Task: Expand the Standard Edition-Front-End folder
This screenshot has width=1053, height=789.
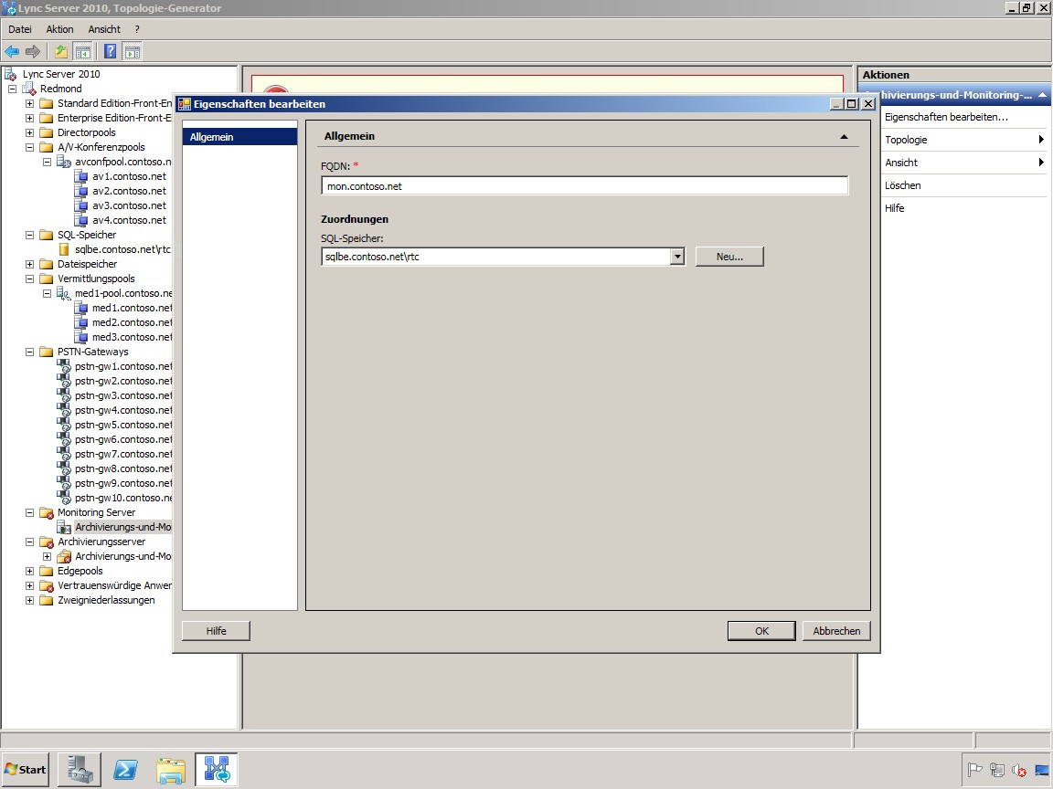Action: pyautogui.click(x=29, y=103)
